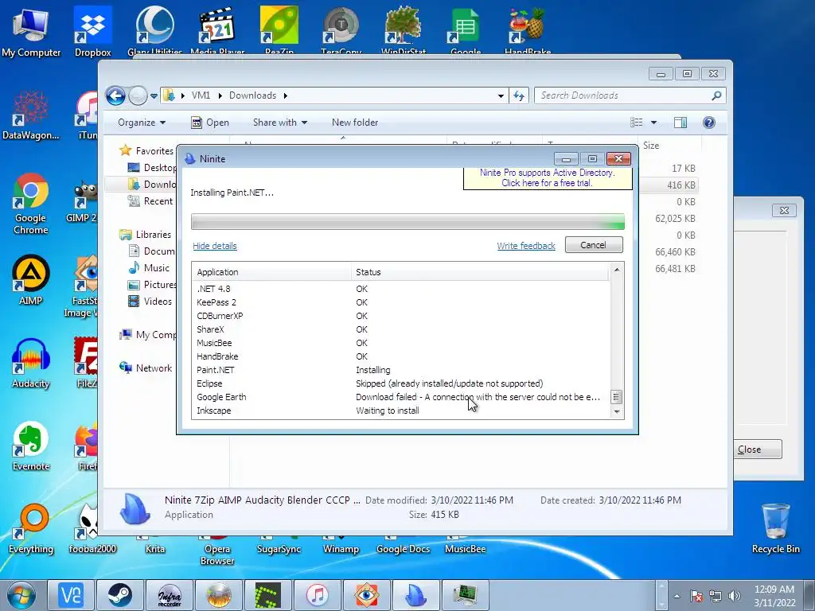The width and height of the screenshot is (815, 611).
Task: Open Steam from the taskbar
Action: [120, 595]
